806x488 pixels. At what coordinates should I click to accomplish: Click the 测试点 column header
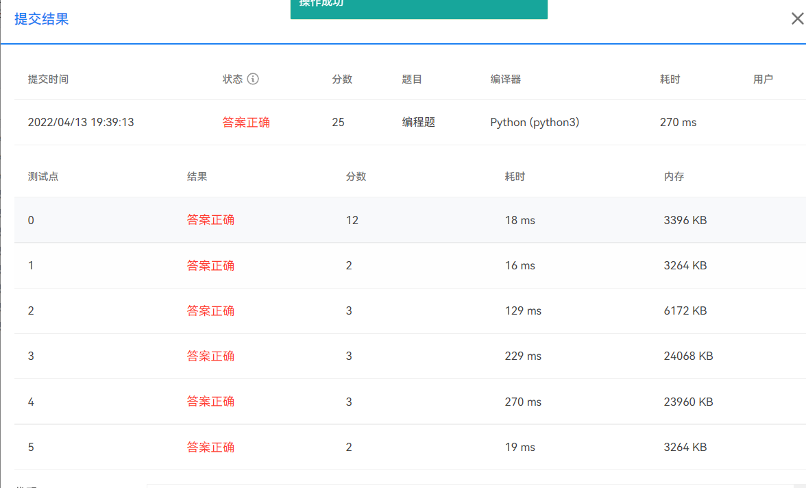click(42, 176)
